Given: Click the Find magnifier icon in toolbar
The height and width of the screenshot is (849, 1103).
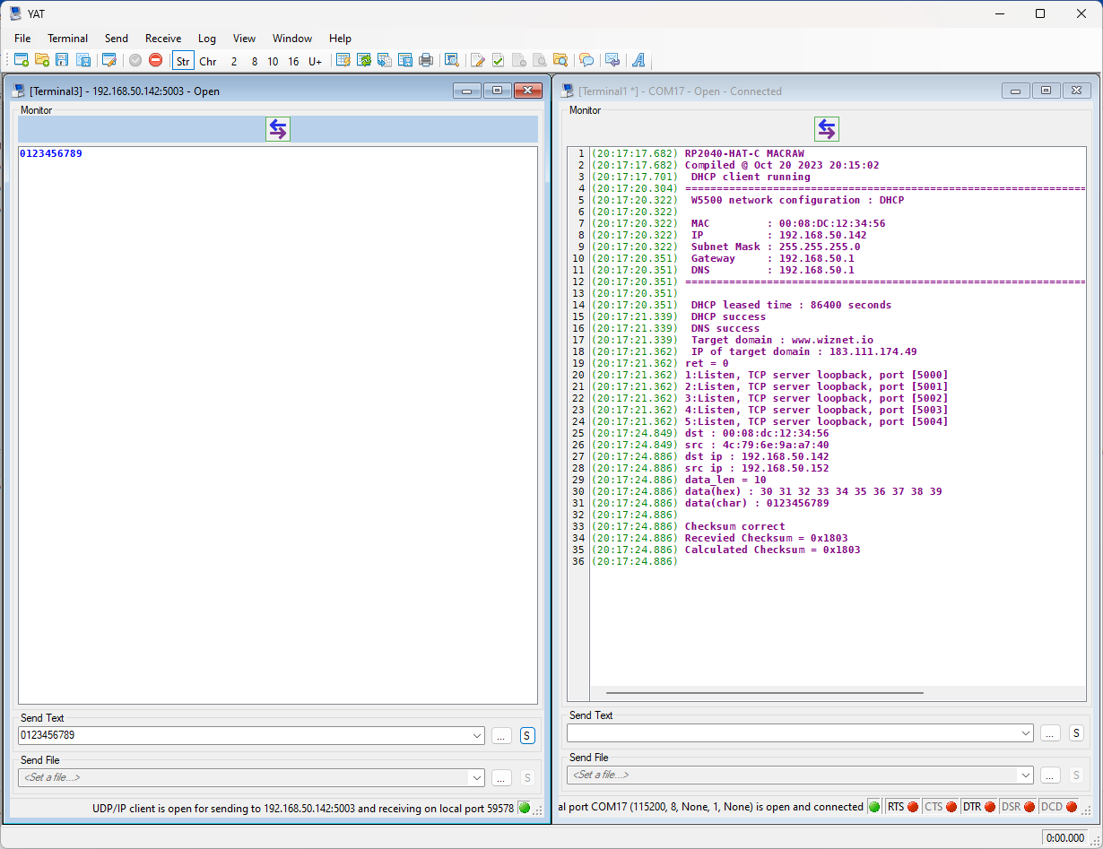Looking at the screenshot, I should click(451, 60).
